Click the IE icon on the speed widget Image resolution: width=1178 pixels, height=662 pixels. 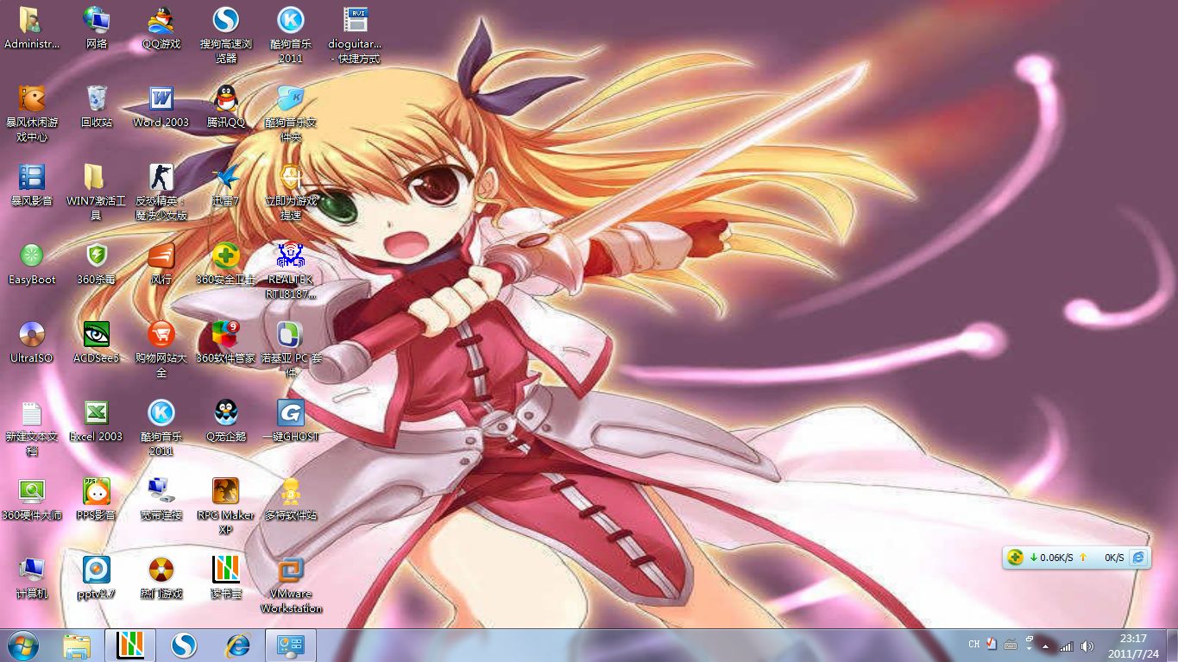(x=1138, y=558)
